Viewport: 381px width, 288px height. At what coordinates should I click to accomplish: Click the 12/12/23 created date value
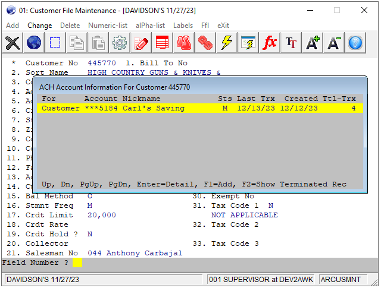(299, 108)
